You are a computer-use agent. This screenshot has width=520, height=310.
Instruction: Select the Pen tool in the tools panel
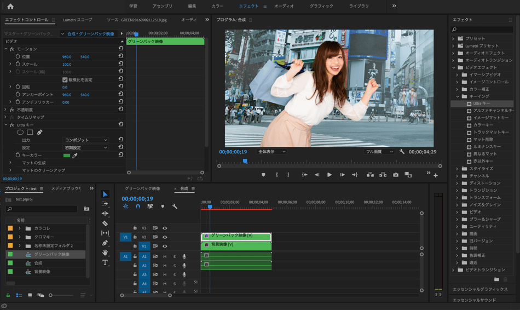(105, 243)
